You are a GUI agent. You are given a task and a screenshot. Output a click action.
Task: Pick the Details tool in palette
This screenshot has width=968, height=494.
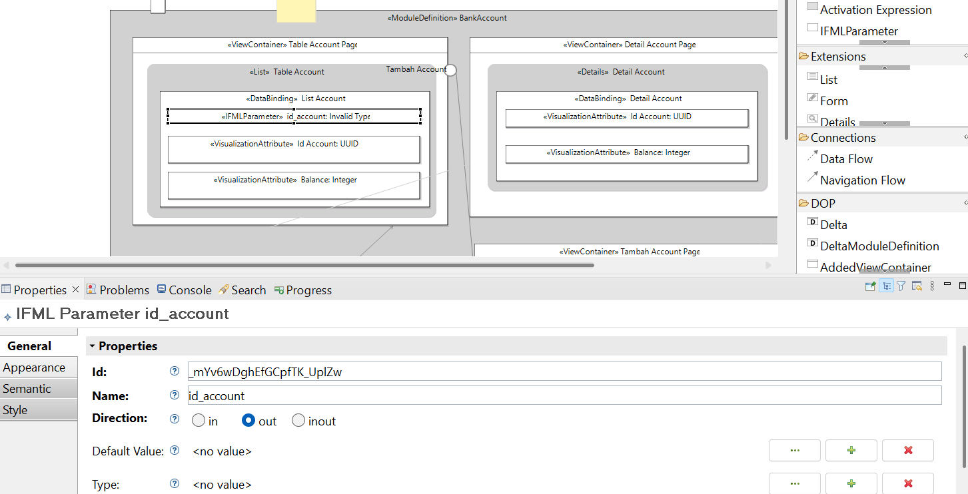tap(831, 121)
